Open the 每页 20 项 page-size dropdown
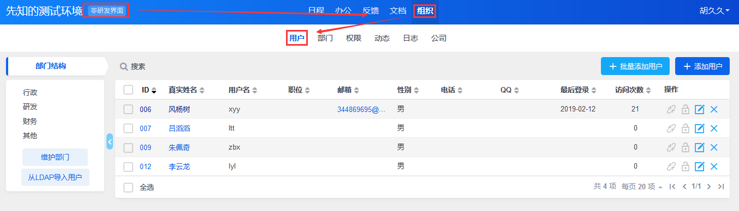 [642, 187]
